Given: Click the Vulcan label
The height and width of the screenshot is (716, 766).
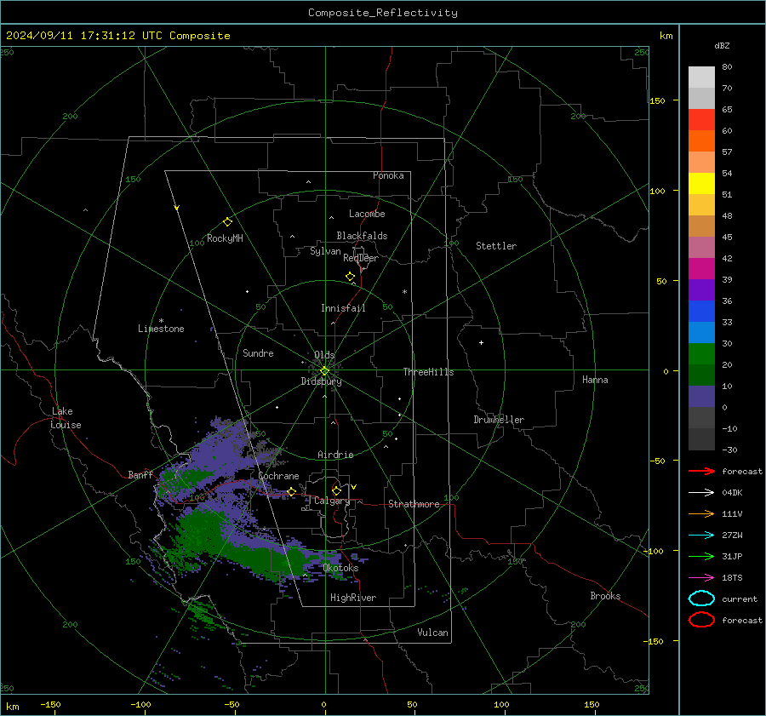Looking at the screenshot, I should tap(432, 633).
